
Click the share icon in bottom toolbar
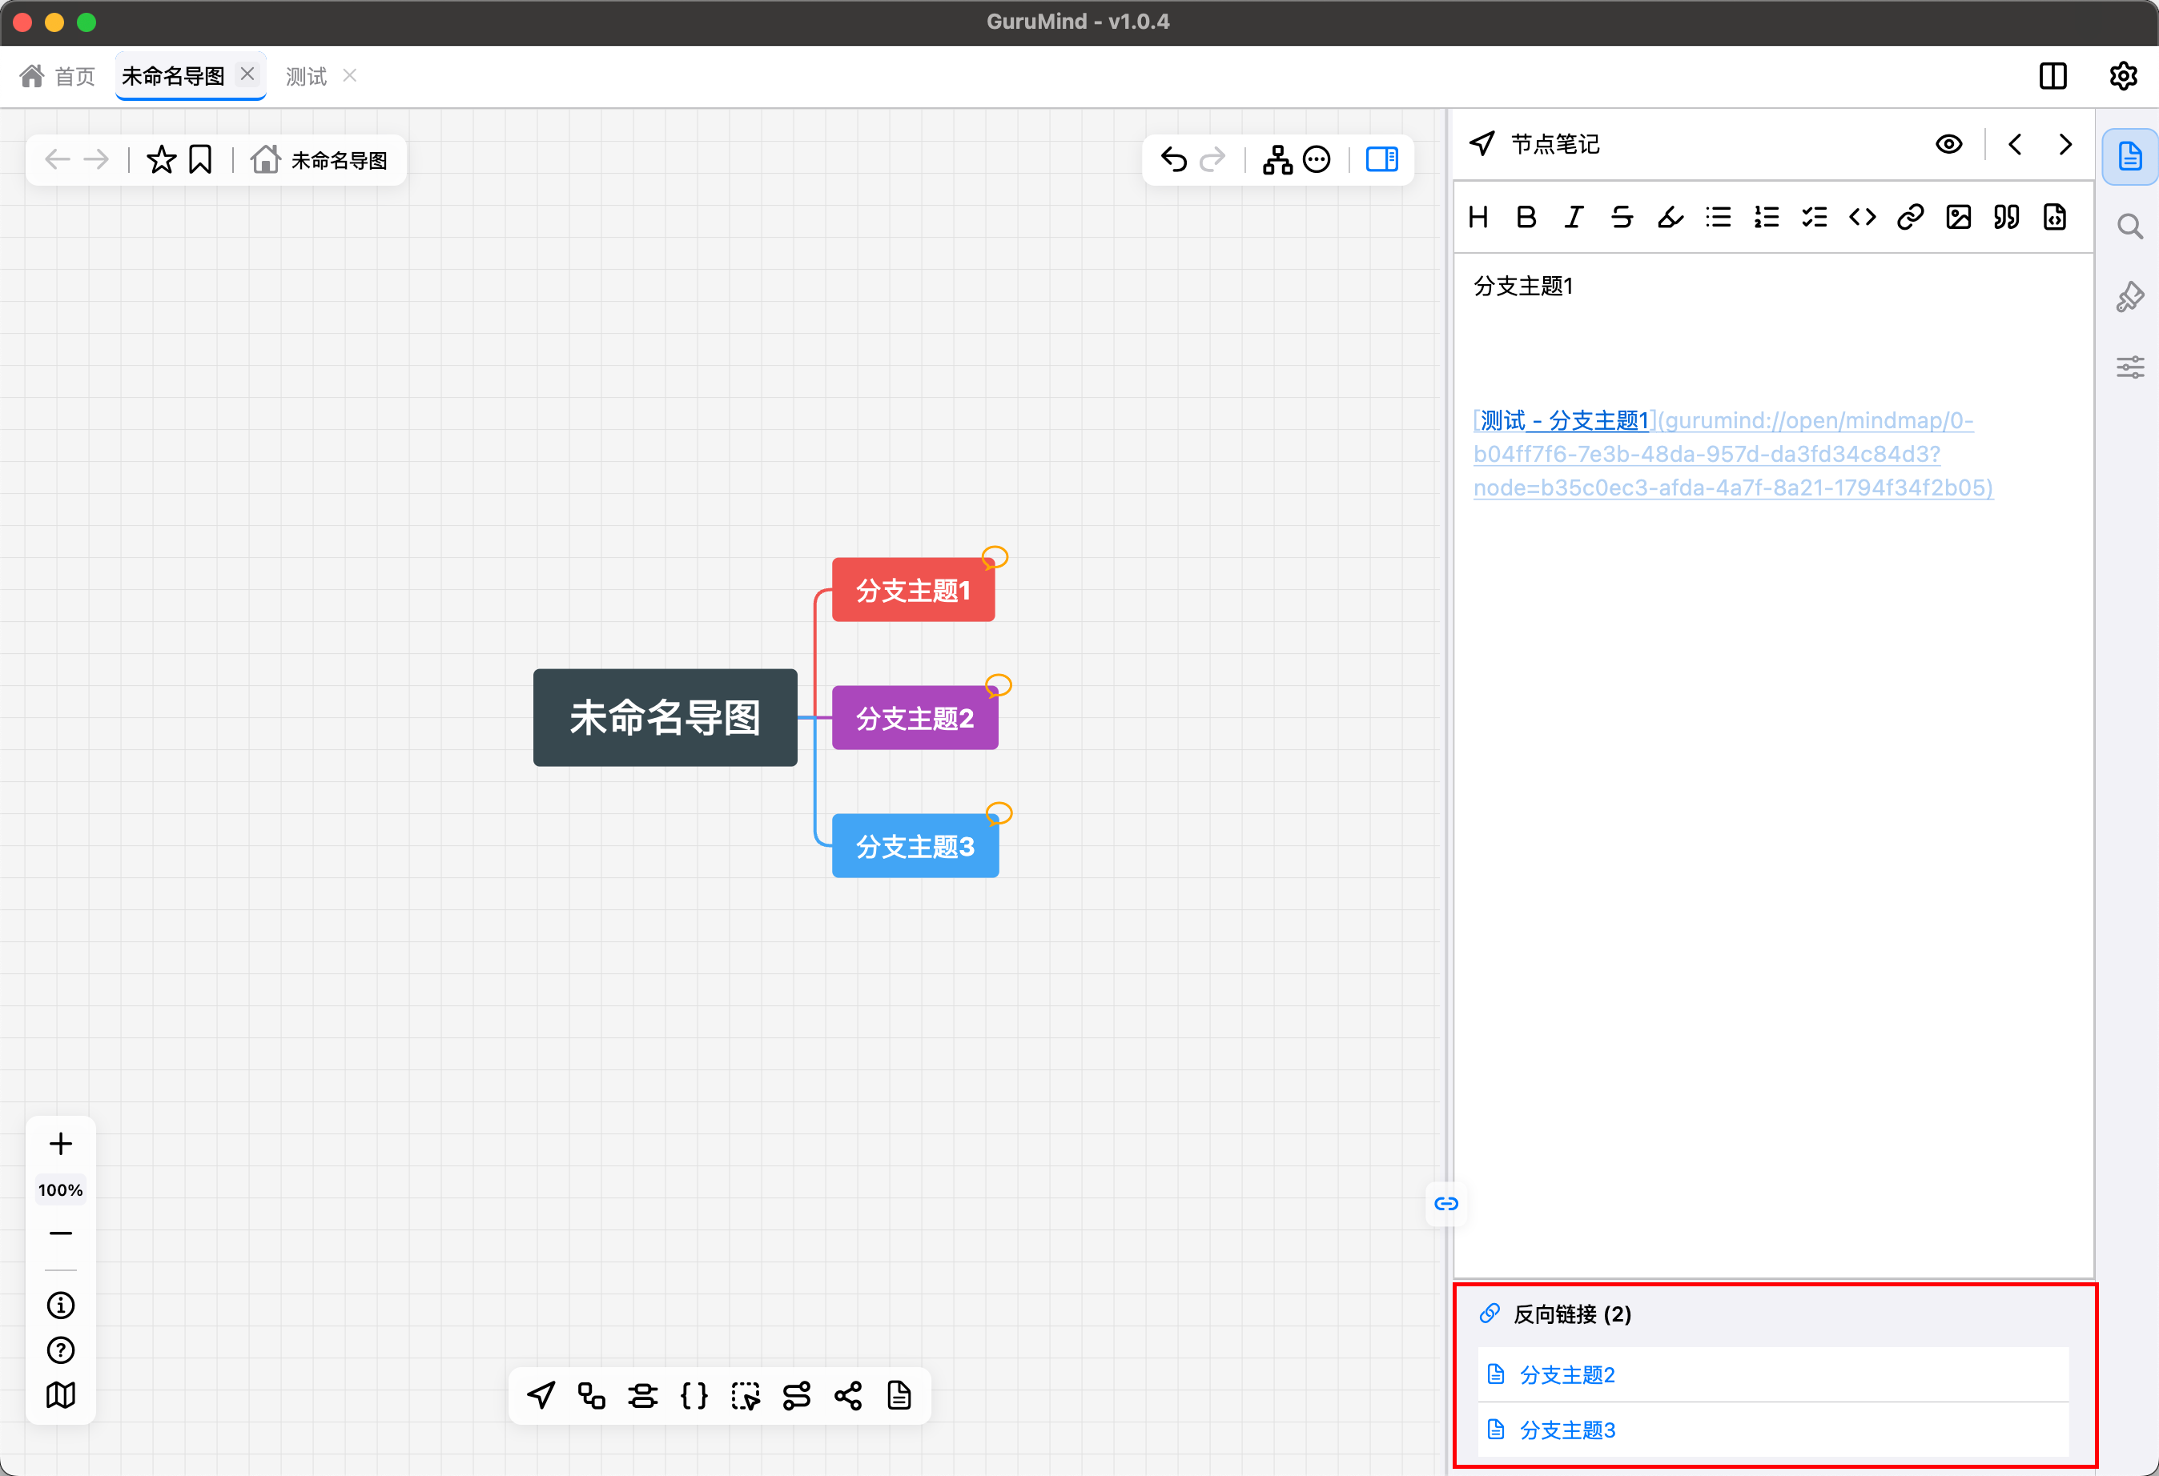click(x=847, y=1395)
